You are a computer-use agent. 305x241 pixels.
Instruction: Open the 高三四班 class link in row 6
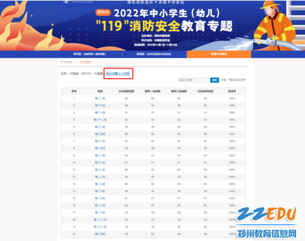100,134
